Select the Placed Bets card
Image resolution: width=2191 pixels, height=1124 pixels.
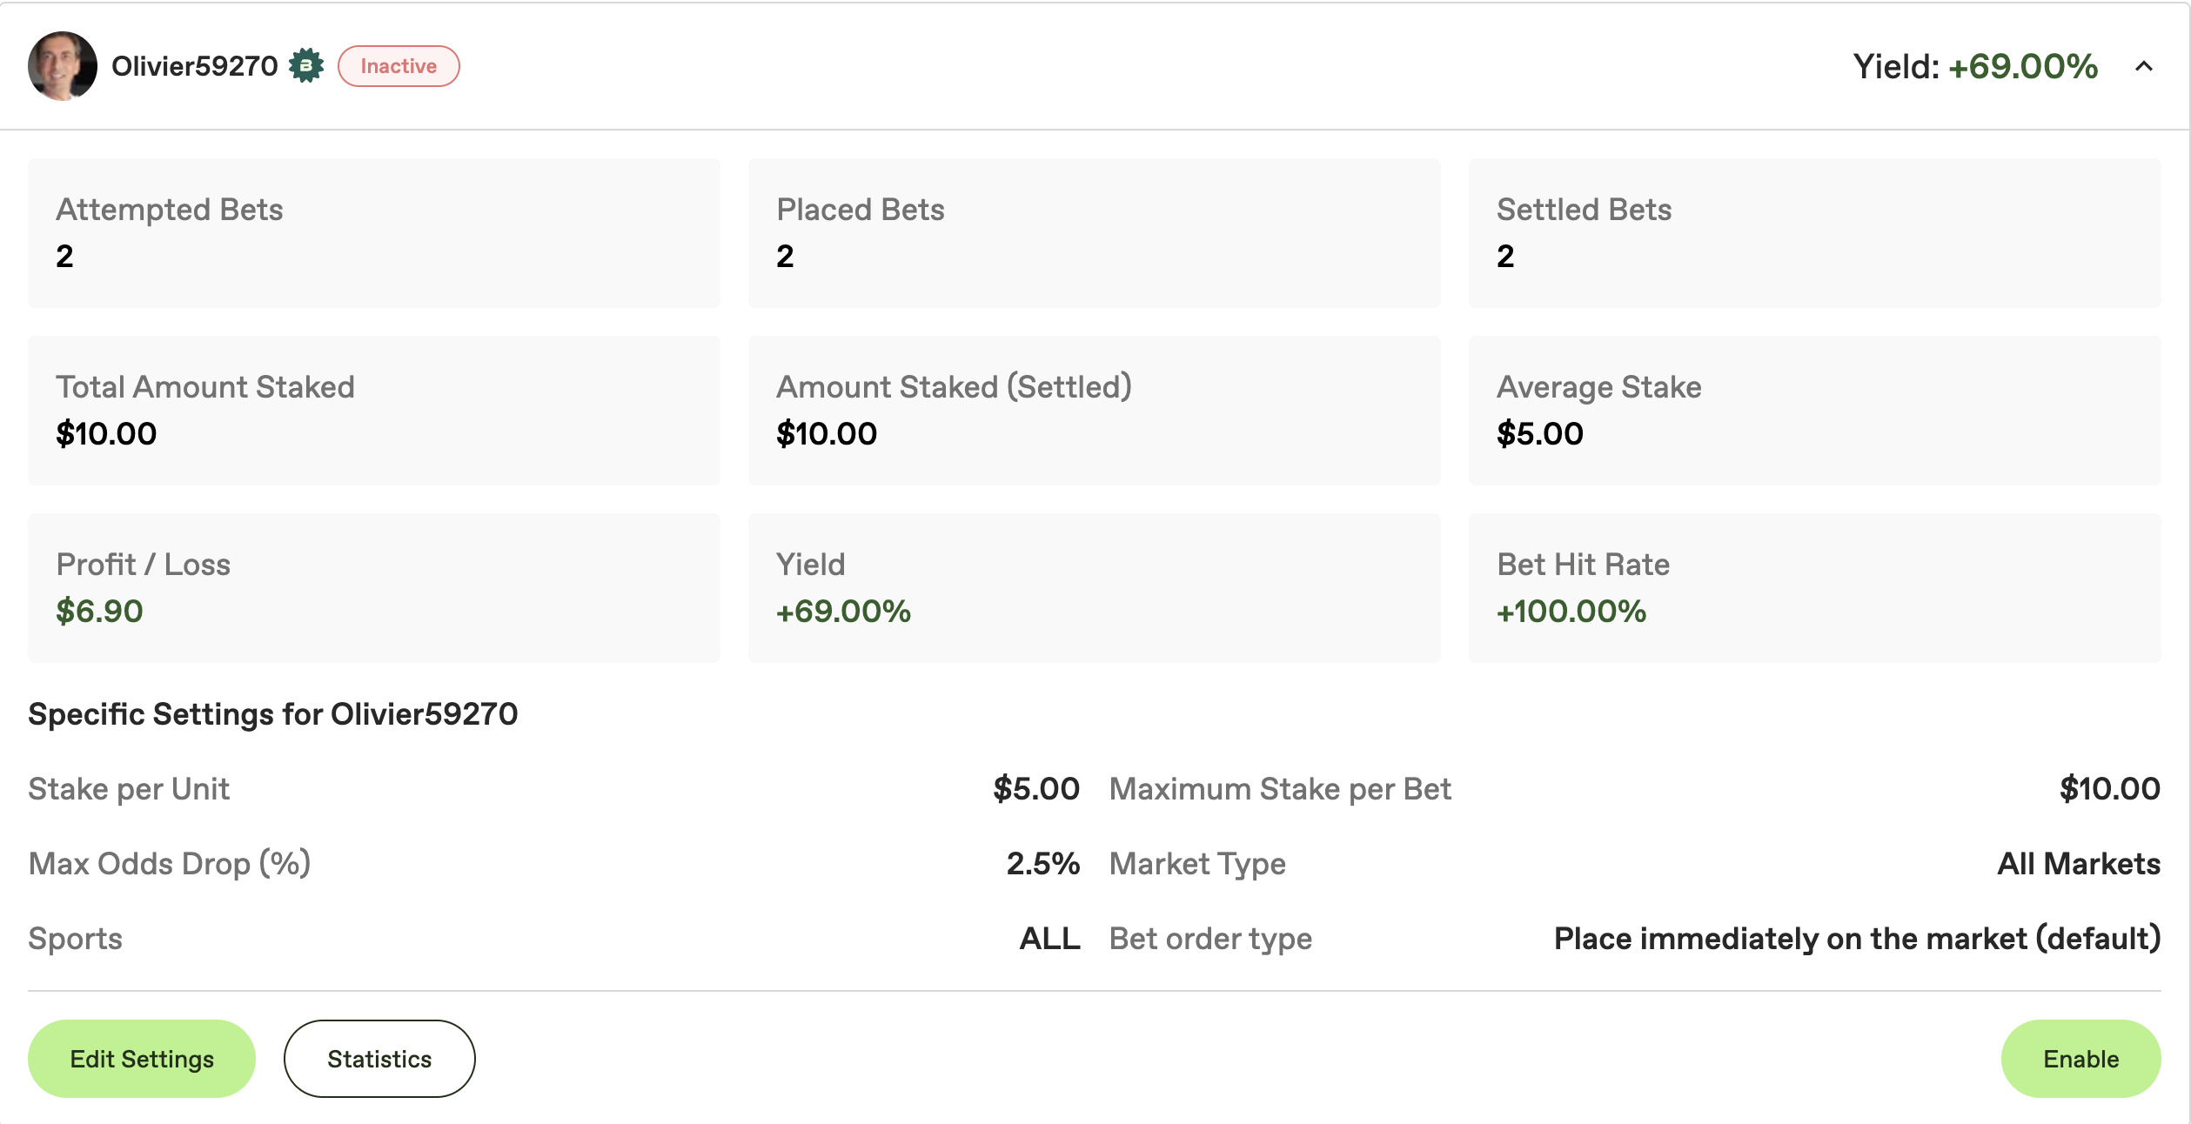click(1094, 233)
